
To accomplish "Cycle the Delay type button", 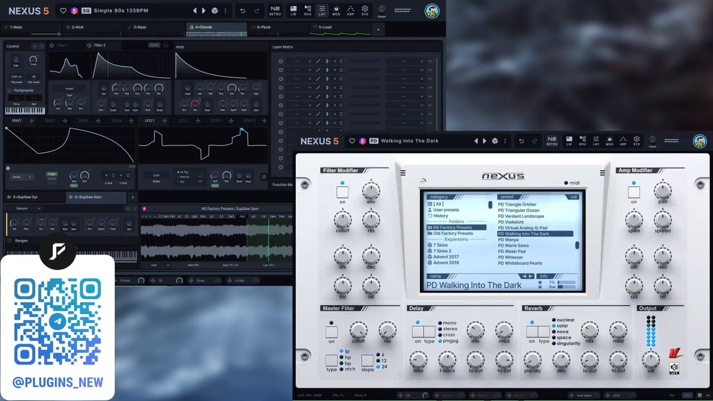I will click(x=429, y=331).
